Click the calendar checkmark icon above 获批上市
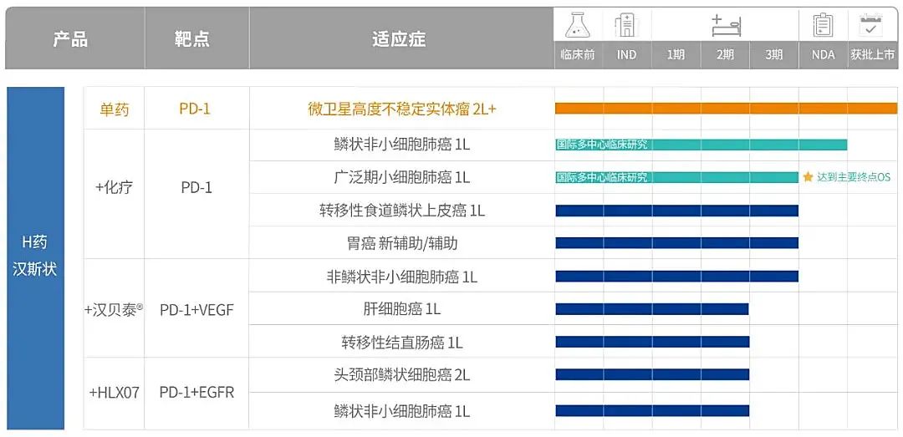The width and height of the screenshot is (903, 437). [x=872, y=25]
